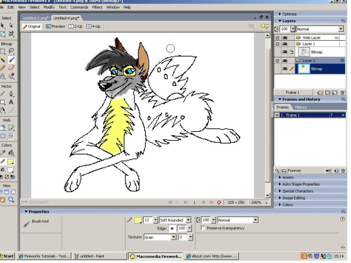The width and height of the screenshot is (351, 263).
Task: Select the Blur tool
Action: point(2,76)
